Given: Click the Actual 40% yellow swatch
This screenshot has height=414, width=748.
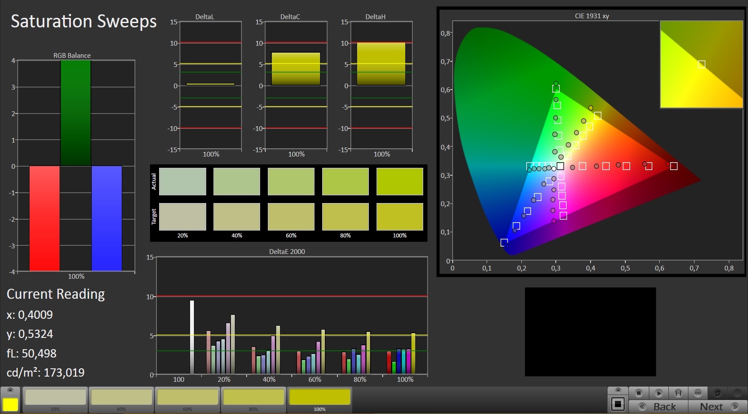Looking at the screenshot, I should pyautogui.click(x=237, y=181).
